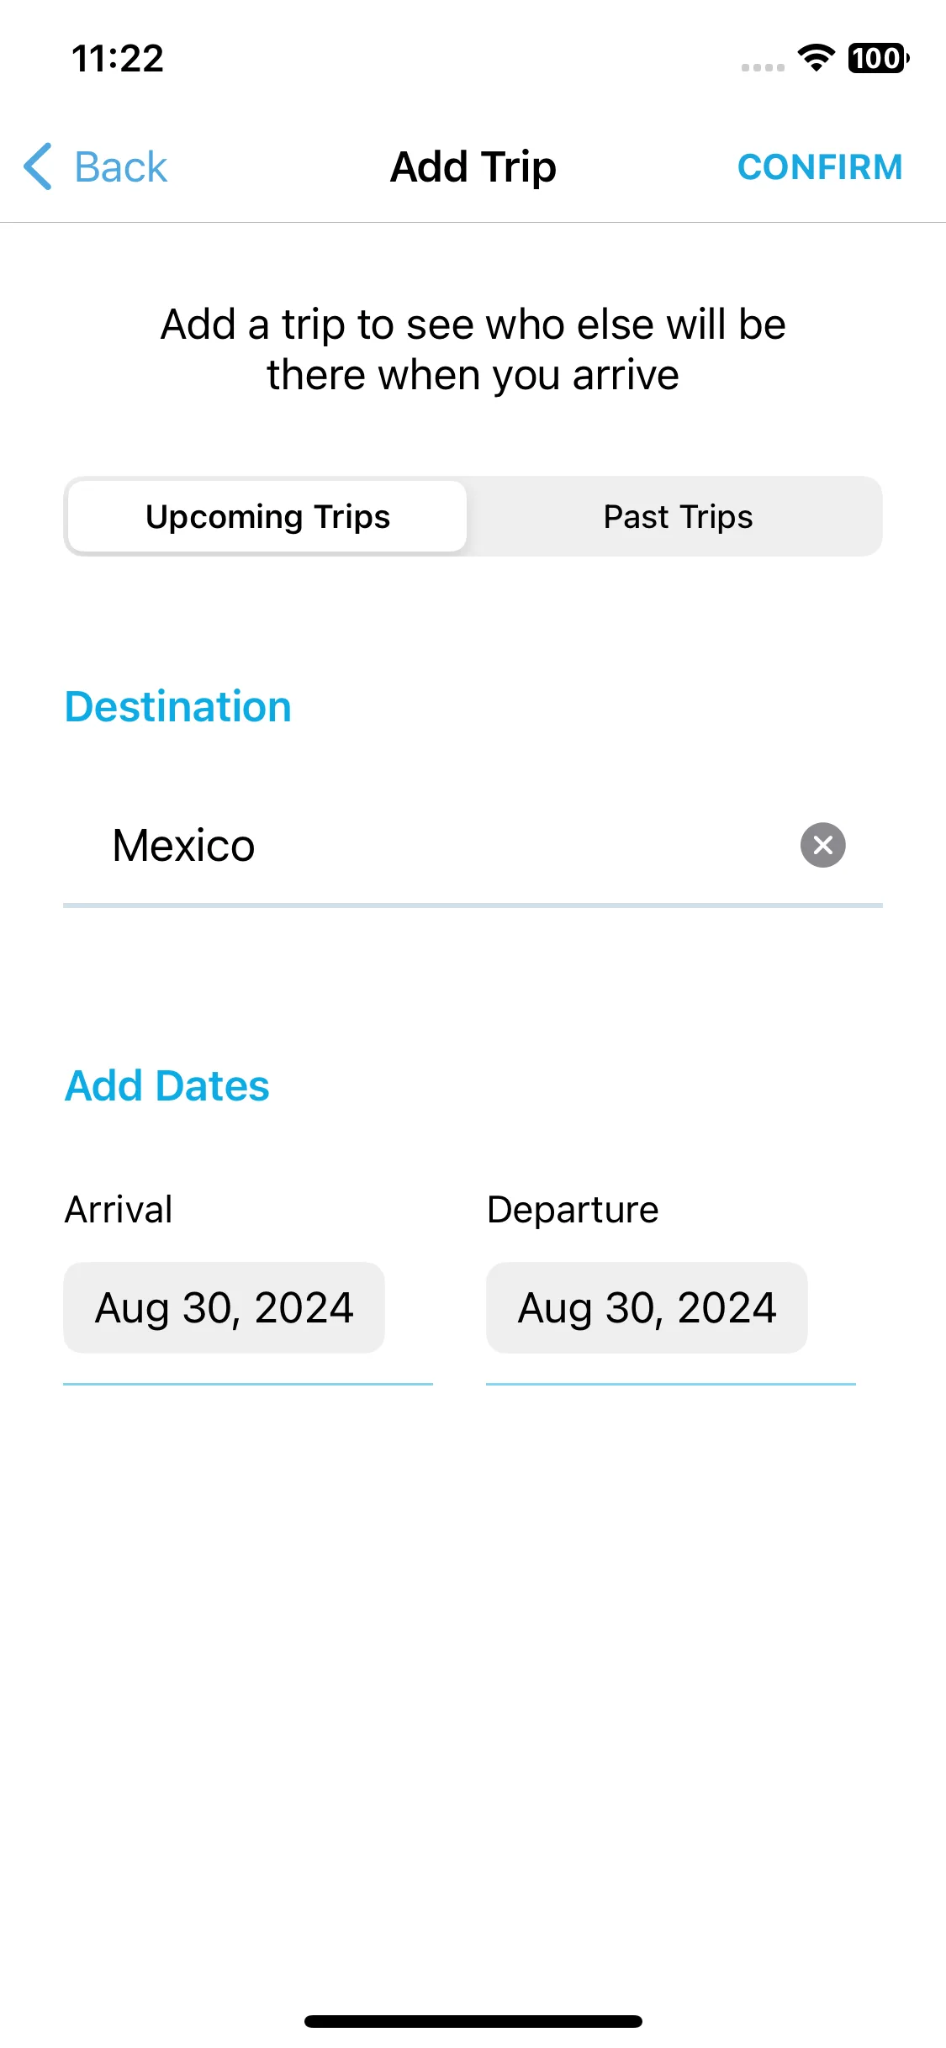The width and height of the screenshot is (946, 2048).
Task: Tap the Wi-Fi status icon
Action: tap(816, 58)
